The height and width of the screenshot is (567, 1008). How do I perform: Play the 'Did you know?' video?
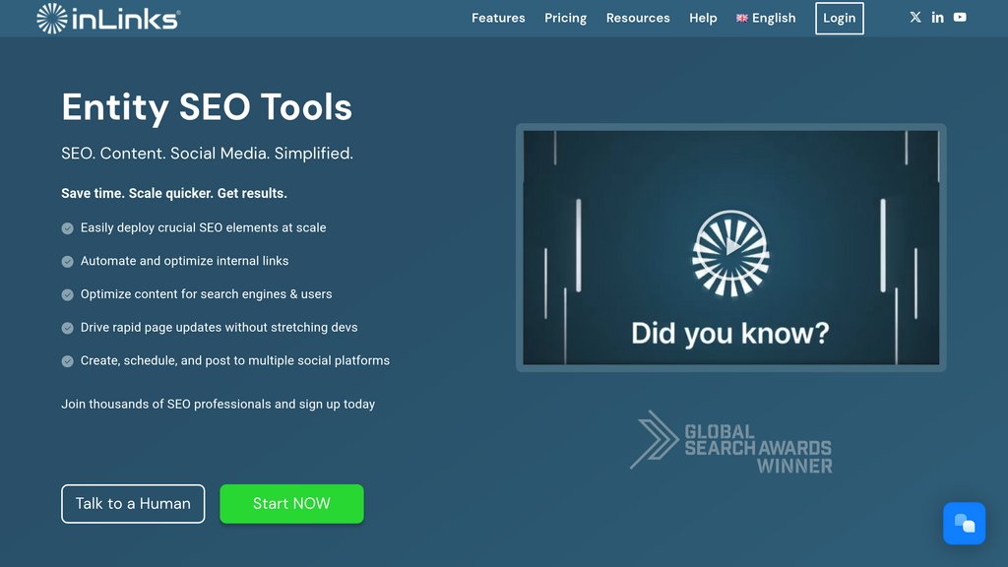pyautogui.click(x=730, y=247)
